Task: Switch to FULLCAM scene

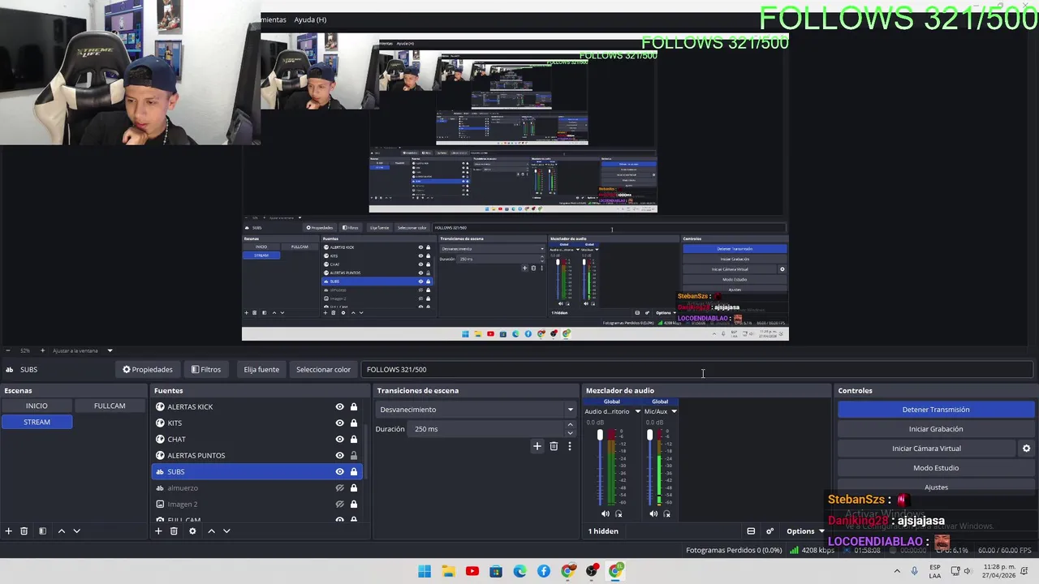Action: point(110,406)
